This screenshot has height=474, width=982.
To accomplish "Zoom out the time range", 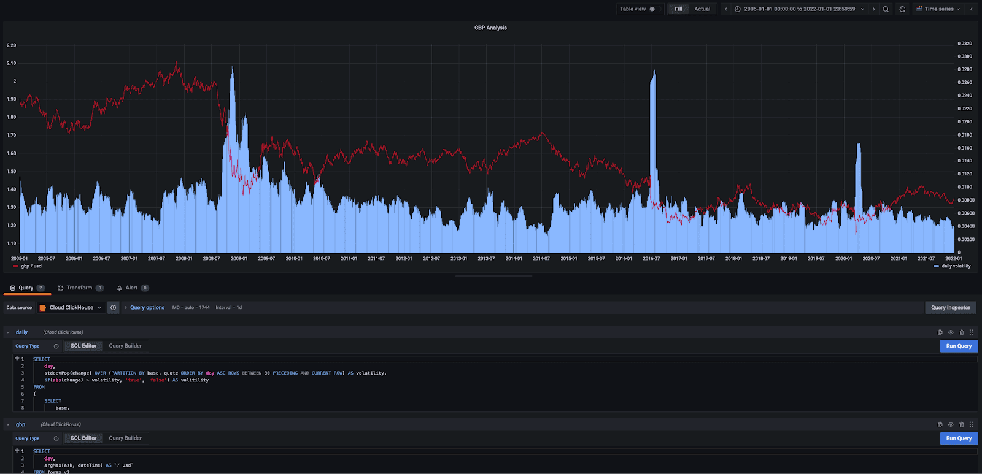I will coord(886,9).
